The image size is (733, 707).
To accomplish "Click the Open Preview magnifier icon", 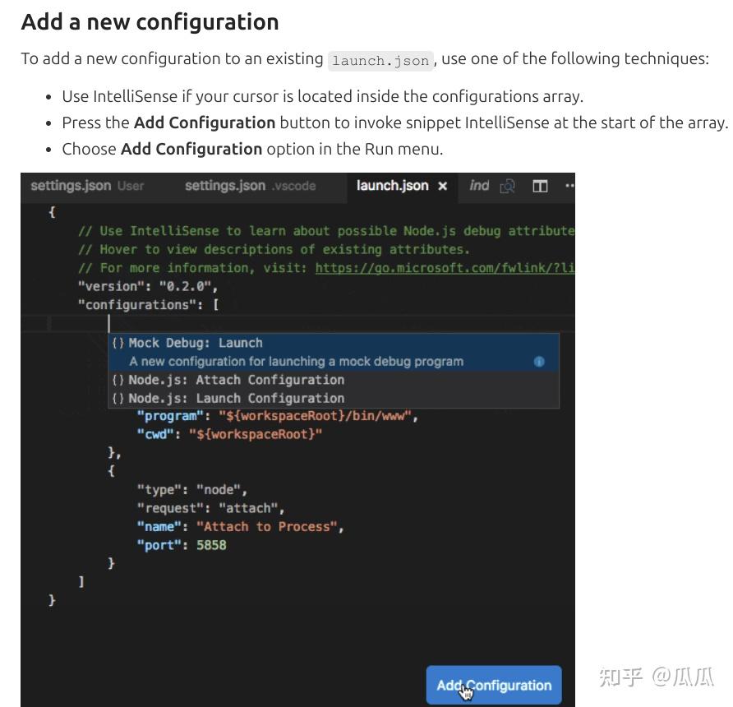I will tap(508, 187).
